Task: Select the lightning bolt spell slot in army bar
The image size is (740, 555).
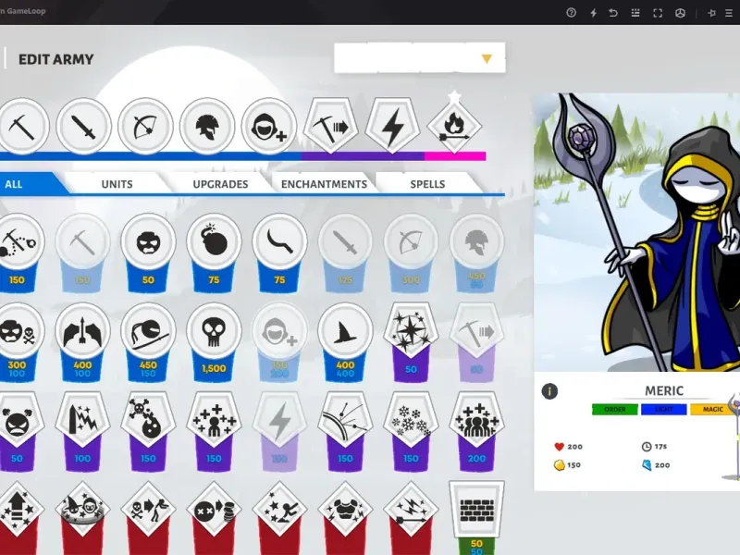Action: click(392, 125)
